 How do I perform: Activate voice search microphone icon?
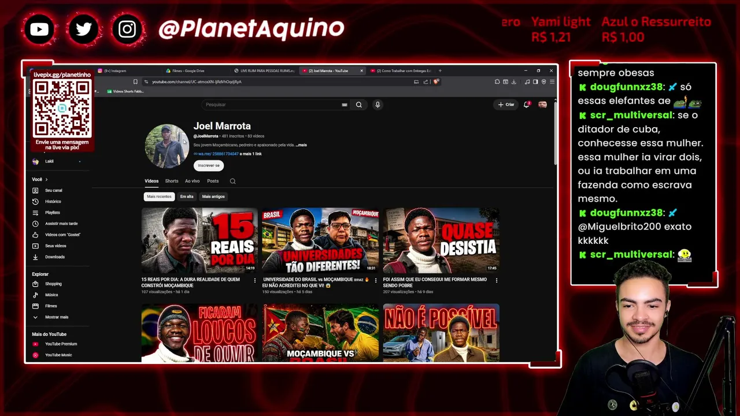(x=378, y=105)
